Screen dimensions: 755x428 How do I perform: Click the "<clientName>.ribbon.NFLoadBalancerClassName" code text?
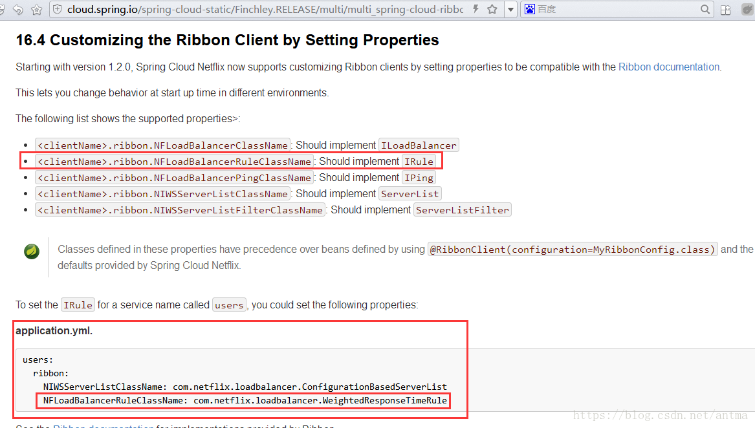[x=163, y=145]
